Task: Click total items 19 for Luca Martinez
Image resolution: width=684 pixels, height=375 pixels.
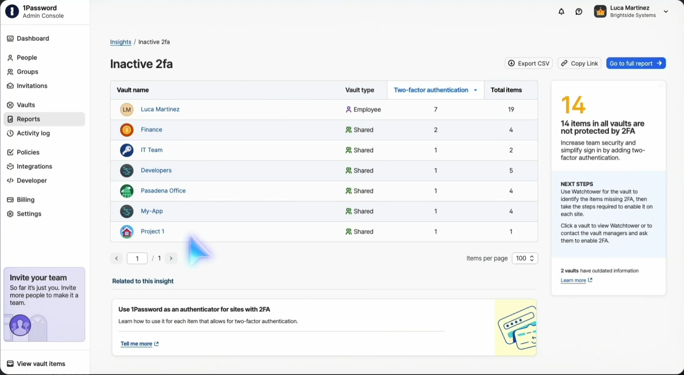Action: [511, 110]
